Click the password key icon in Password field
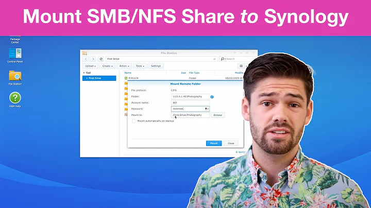 (x=207, y=109)
